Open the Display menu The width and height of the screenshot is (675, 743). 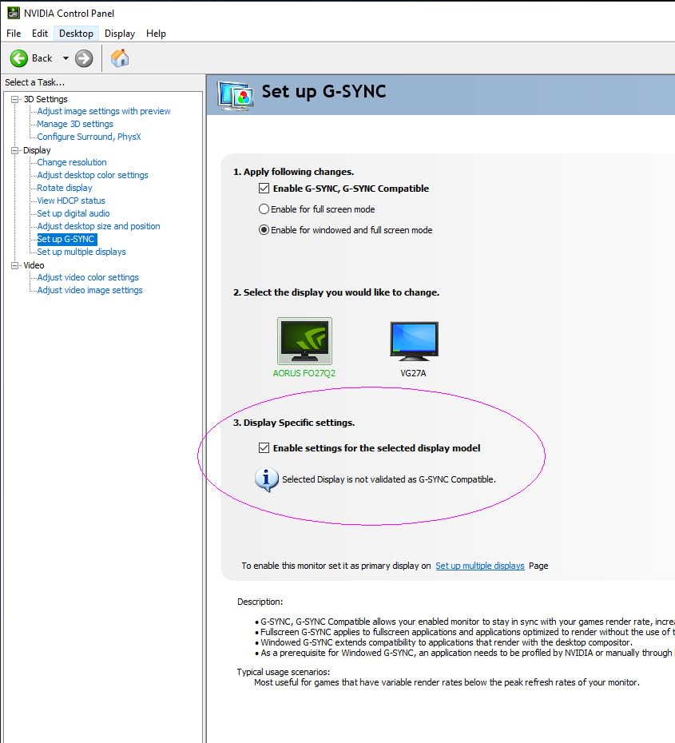(120, 34)
